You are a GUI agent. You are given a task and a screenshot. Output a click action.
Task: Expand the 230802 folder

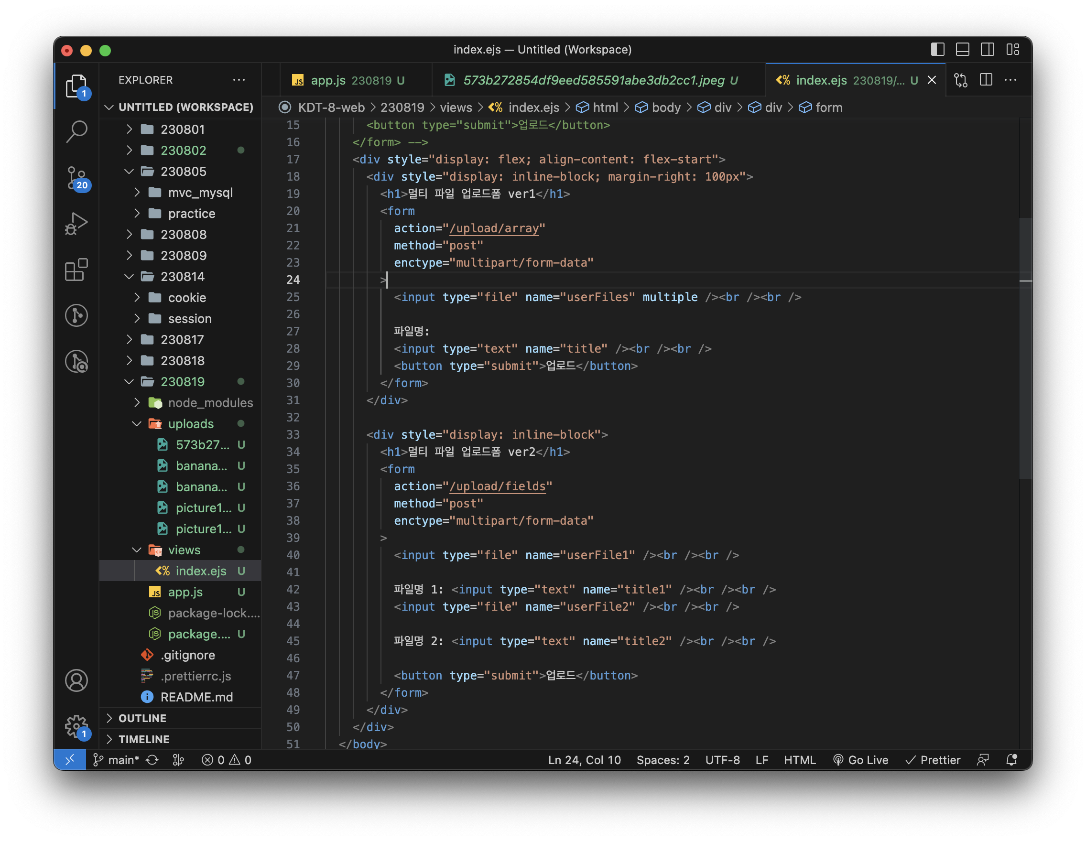[180, 150]
